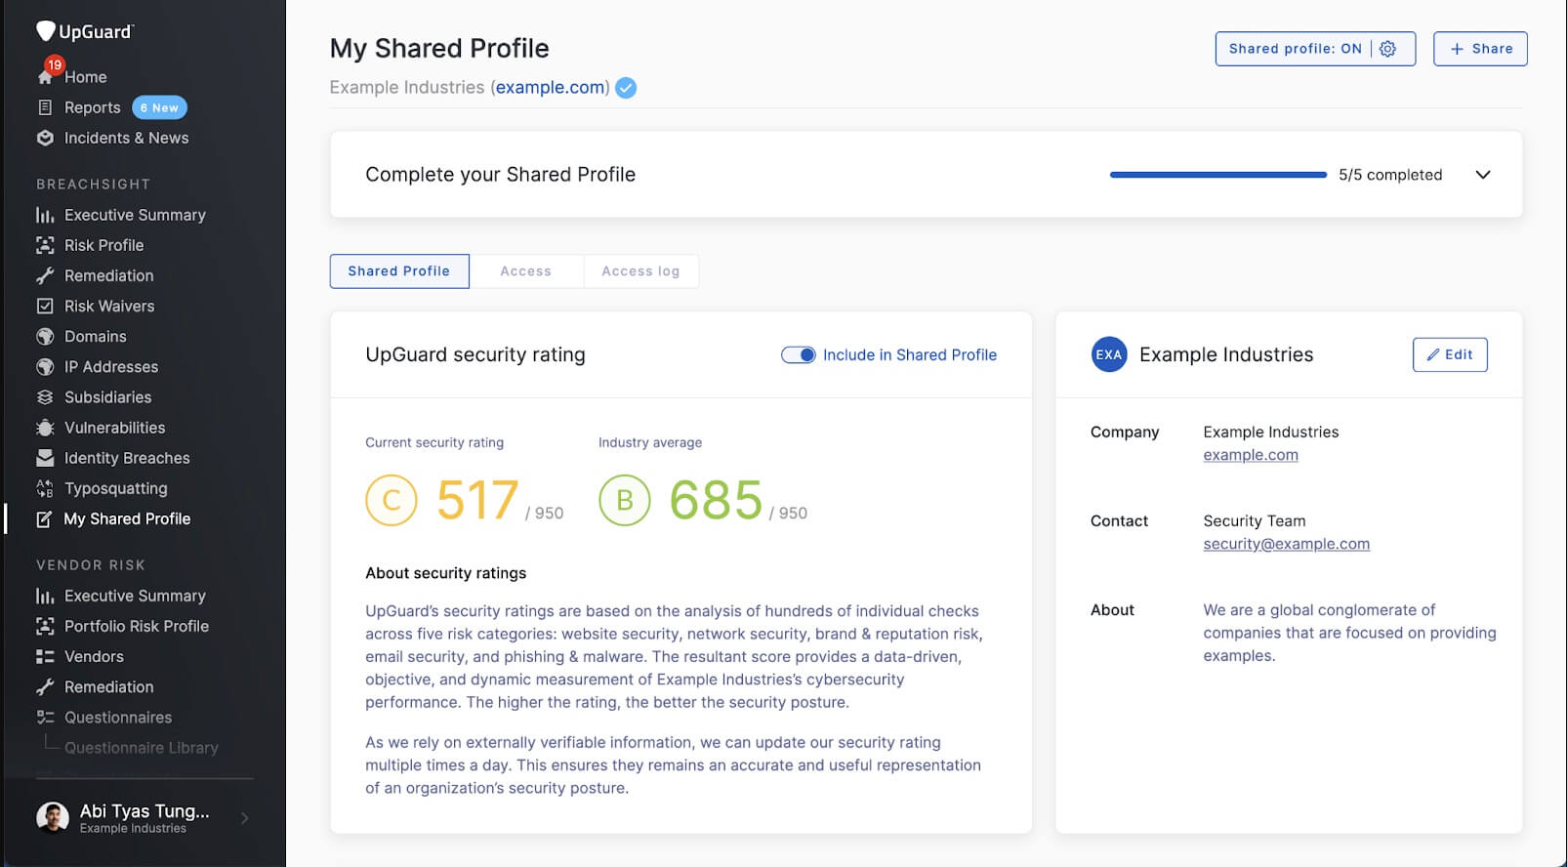Click the 5/5 completed progress bar
This screenshot has width=1567, height=867.
click(x=1217, y=175)
